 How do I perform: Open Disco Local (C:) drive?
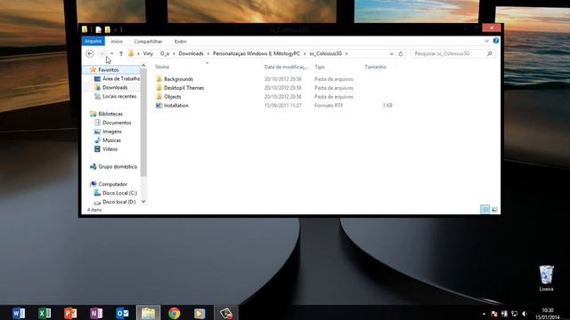[x=119, y=193]
